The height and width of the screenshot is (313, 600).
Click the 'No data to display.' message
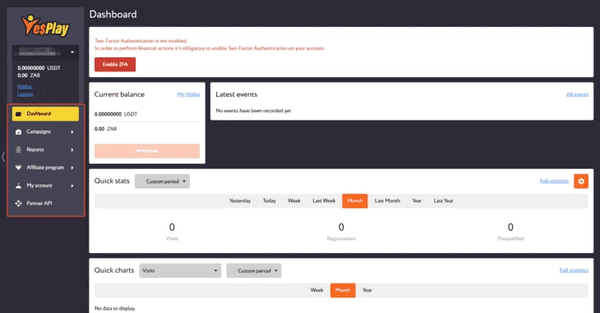click(115, 308)
